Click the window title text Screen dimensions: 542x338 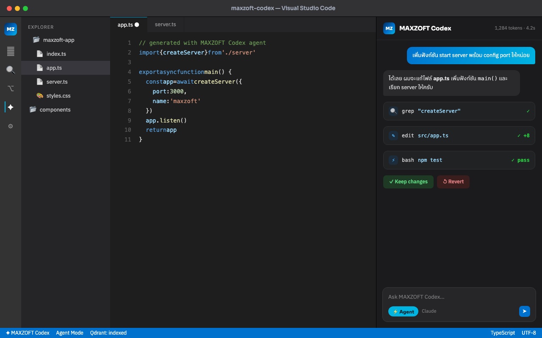283,8
